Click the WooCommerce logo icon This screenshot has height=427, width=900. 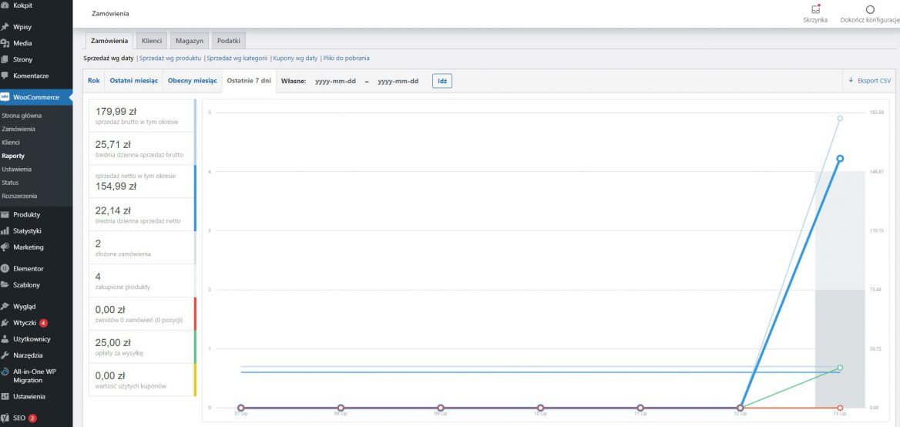click(x=5, y=97)
